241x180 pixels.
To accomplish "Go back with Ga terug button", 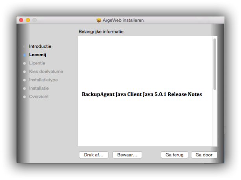I will 175,155.
